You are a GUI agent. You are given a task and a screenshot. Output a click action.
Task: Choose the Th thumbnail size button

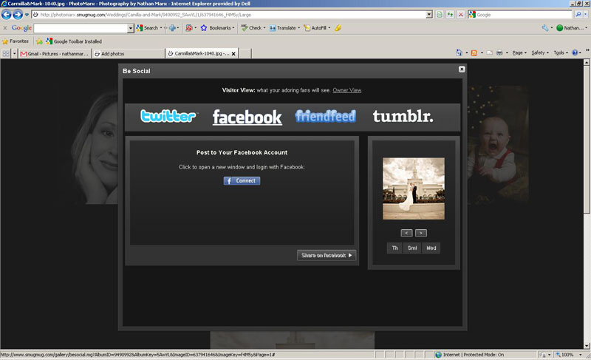tap(394, 248)
